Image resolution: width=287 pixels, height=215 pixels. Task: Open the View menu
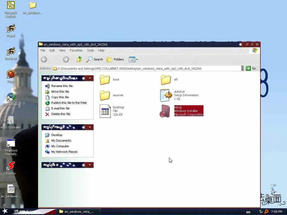pyautogui.click(x=62, y=50)
